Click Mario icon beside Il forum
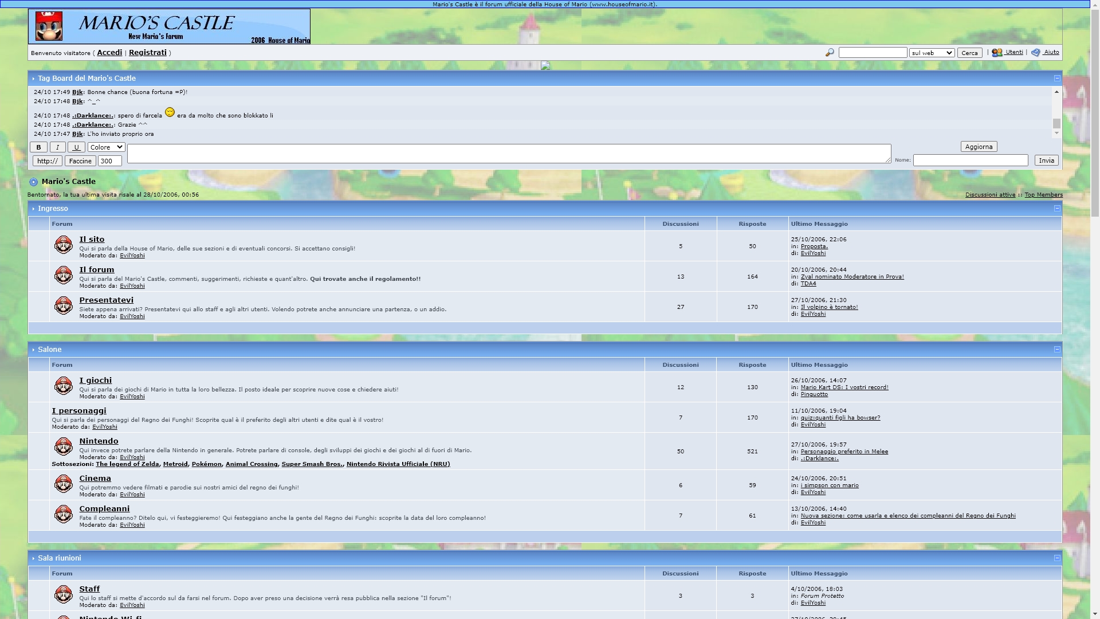Viewport: 1100px width, 619px height. tap(63, 276)
